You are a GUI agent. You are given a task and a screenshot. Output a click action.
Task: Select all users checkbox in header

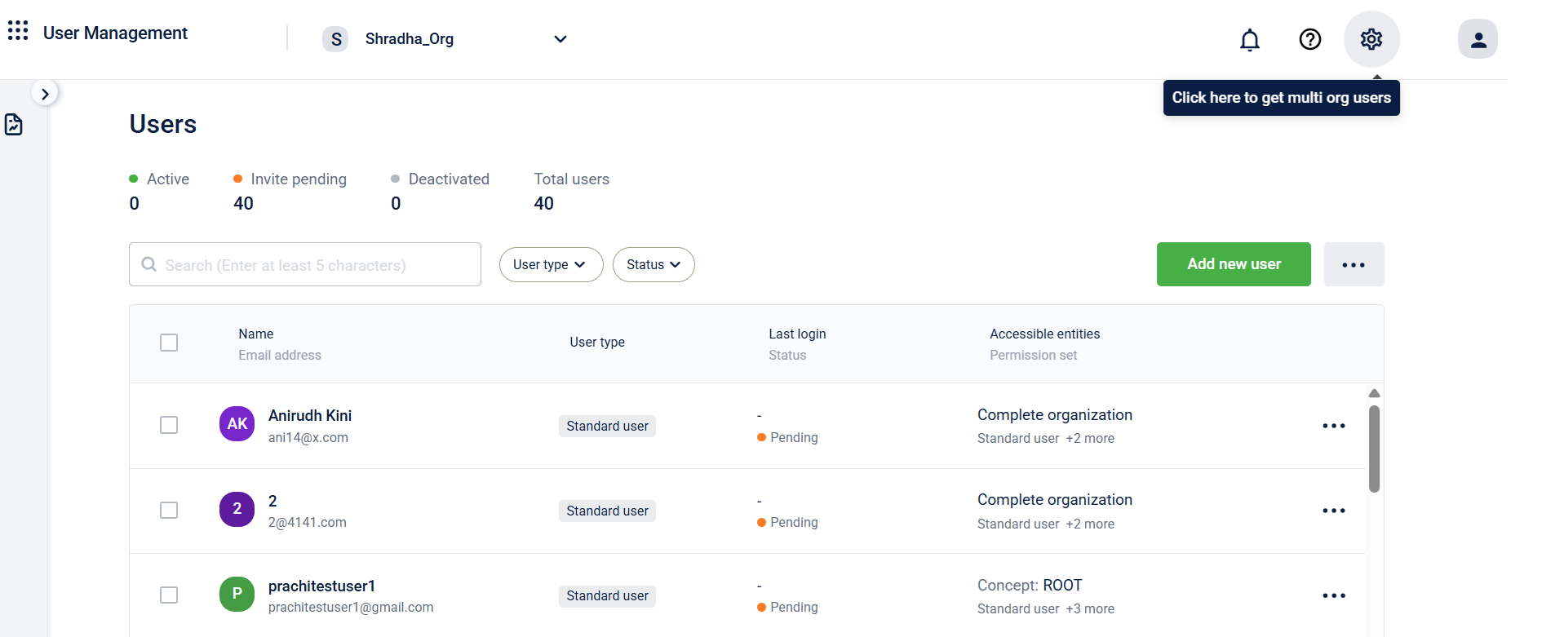(x=169, y=343)
